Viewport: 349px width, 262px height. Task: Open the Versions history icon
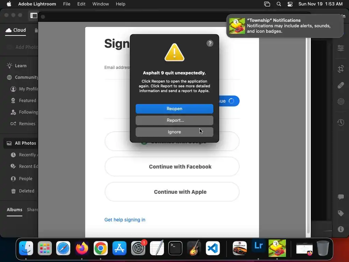click(x=340, y=122)
